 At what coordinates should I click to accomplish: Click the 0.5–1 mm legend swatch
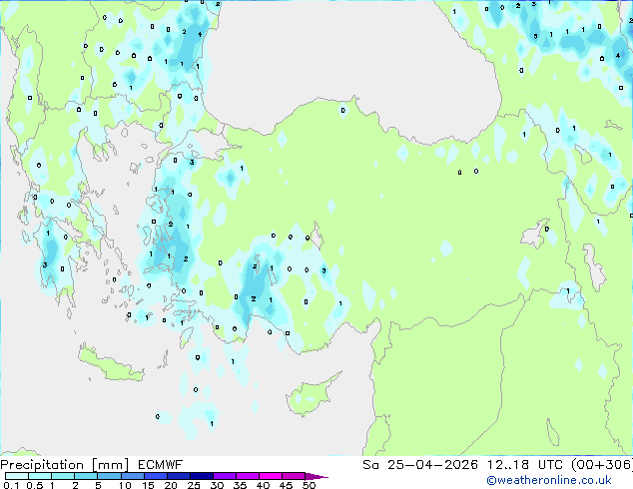point(40,476)
